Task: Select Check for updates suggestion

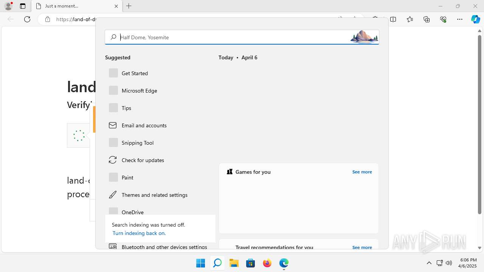Action: tap(160, 160)
